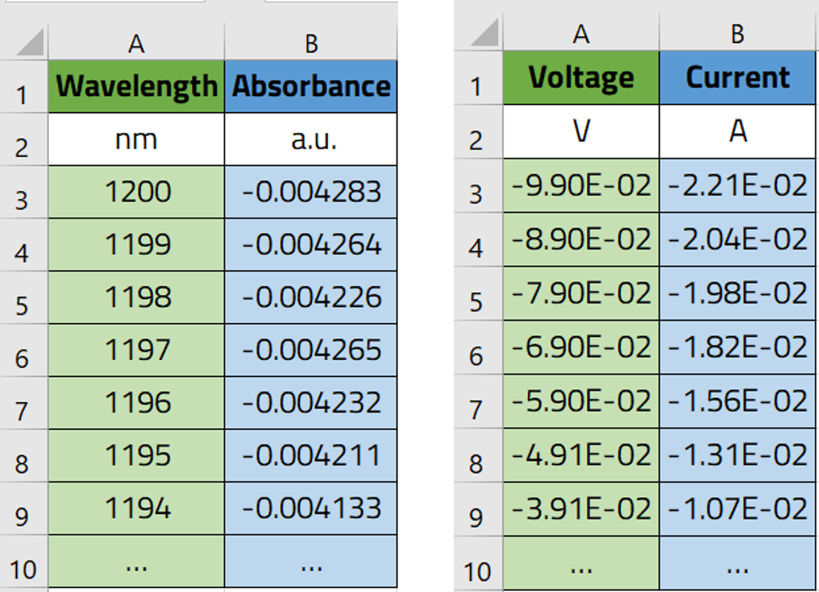Click the Absorbance header cell
Screen dimensions: 819x592
tap(310, 83)
